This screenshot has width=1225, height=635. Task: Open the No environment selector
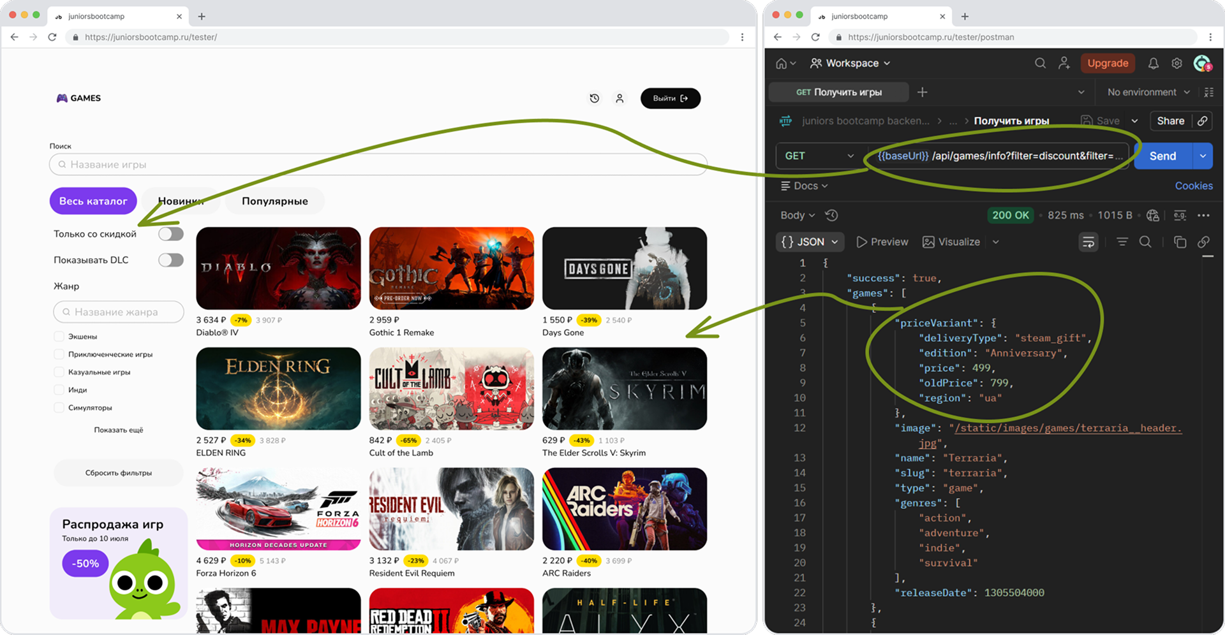(x=1148, y=92)
